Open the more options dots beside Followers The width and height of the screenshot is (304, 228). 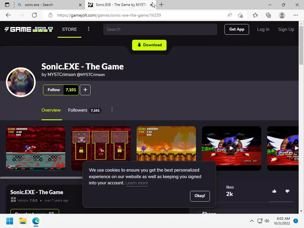(x=112, y=110)
